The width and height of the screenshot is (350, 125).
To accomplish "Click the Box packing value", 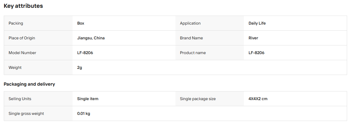I will click(81, 23).
